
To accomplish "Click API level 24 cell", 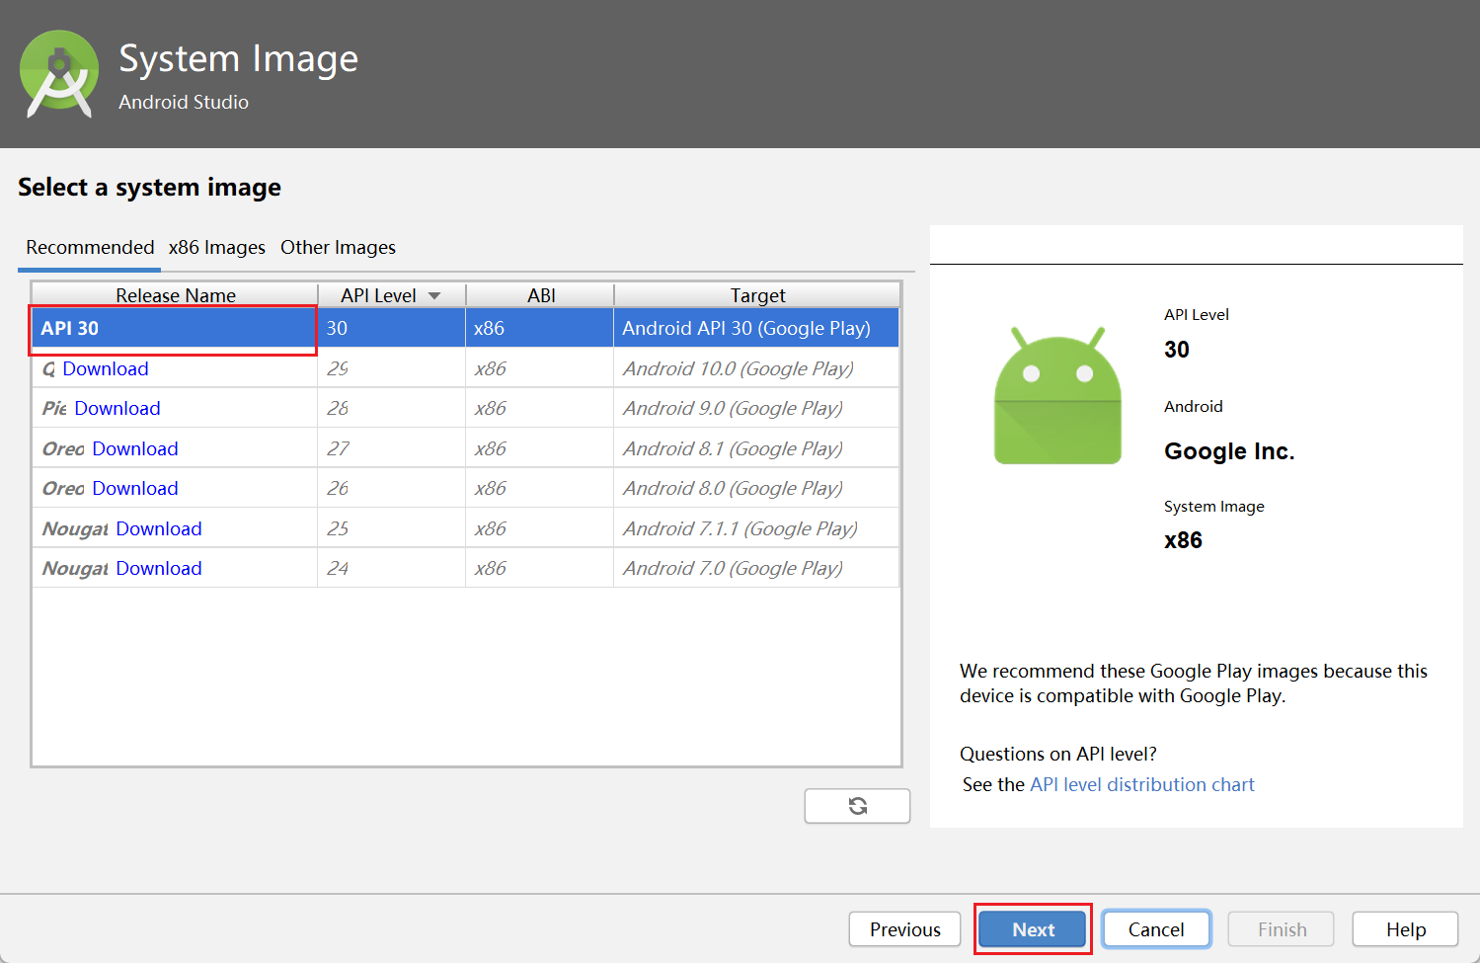I will coord(391,568).
